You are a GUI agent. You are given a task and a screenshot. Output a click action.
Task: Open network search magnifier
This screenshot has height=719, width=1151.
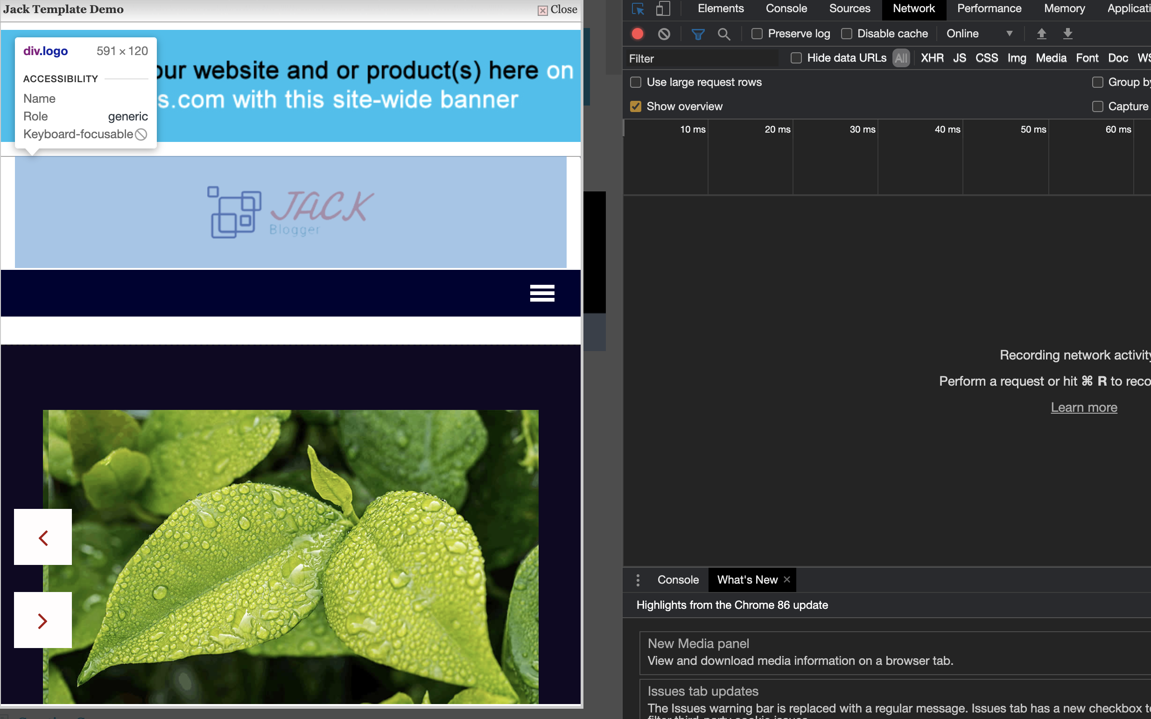723,34
